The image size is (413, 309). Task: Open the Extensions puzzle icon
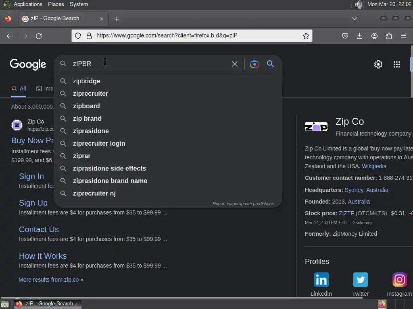point(389,36)
